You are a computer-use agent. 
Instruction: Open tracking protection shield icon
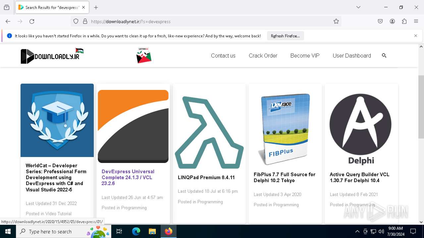tap(76, 21)
